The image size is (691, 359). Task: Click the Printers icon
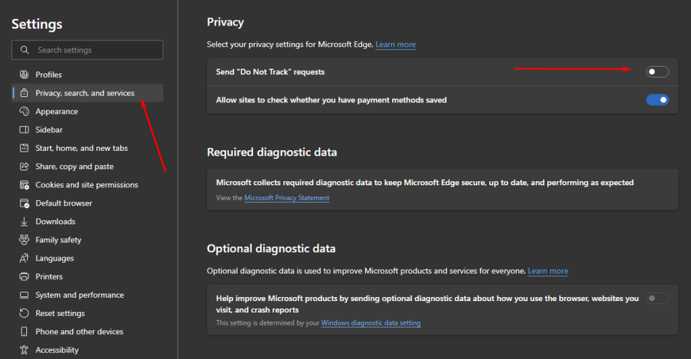coord(24,277)
